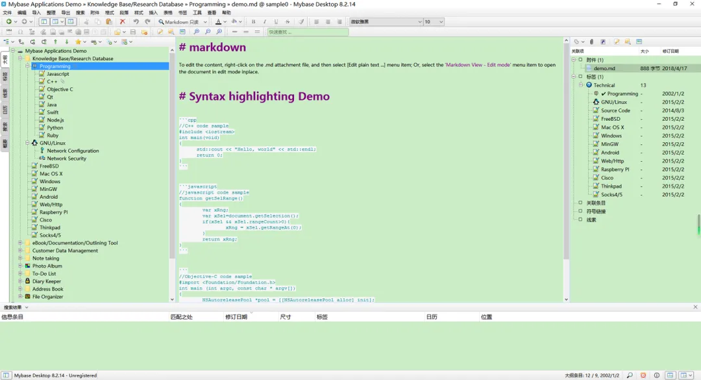Screen dimensions: 701x380
Task: Click the 快速查找 quick search field
Action: [308, 32]
